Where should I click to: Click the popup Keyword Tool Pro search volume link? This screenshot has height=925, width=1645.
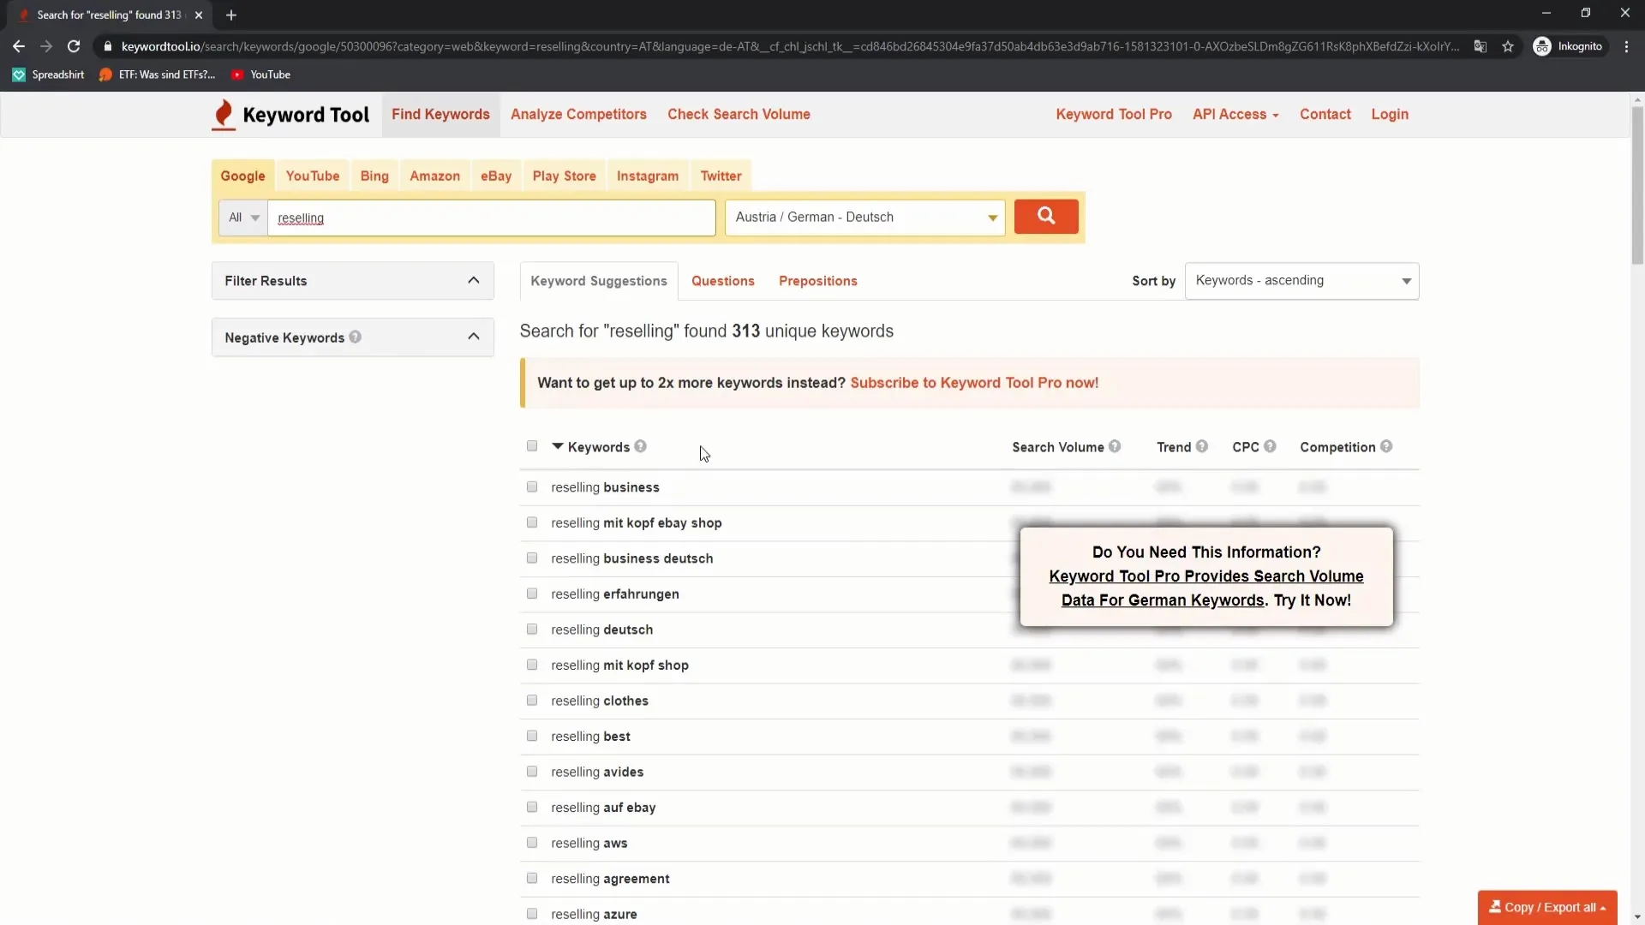click(1206, 588)
